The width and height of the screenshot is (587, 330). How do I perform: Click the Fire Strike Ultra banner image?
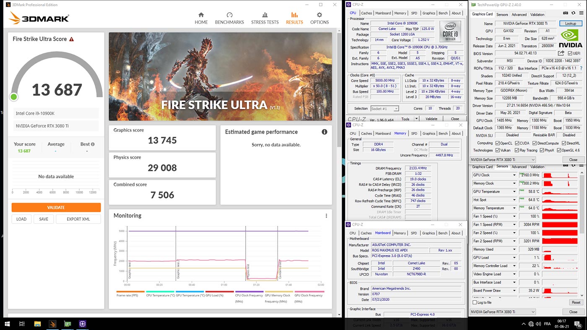221,77
